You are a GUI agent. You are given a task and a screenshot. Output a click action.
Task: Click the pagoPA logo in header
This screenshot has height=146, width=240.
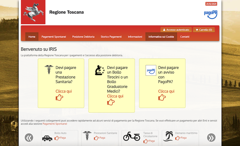tap(210, 14)
